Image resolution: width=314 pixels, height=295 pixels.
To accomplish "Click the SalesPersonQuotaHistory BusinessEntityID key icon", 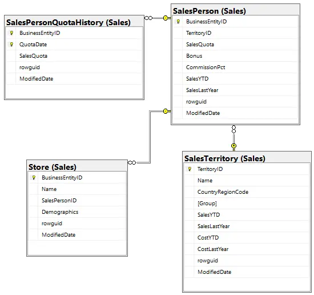I will [x=11, y=33].
